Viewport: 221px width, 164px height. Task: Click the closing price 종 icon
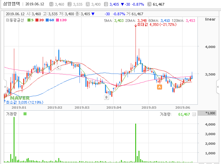106,4
